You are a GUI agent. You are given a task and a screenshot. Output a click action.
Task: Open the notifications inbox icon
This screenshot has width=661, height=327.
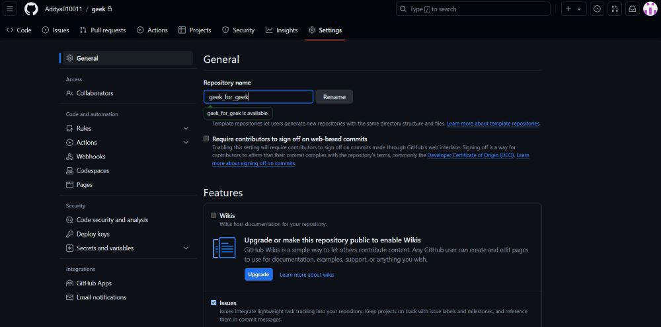[633, 9]
